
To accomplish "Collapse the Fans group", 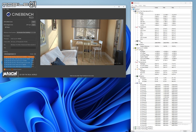I will (x=135, y=41).
